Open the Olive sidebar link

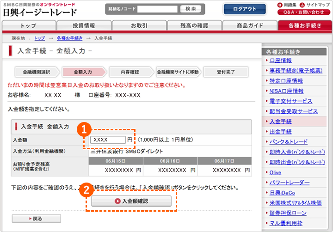[x=275, y=172]
